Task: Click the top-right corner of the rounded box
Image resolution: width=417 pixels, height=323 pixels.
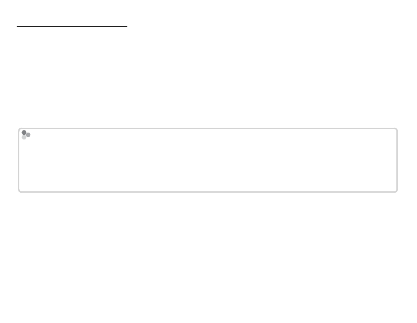Action: click(x=396, y=129)
